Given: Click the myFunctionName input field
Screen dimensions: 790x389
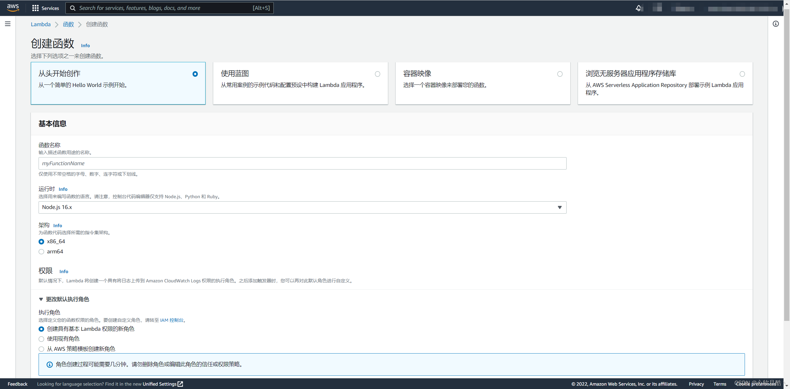Looking at the screenshot, I should 302,163.
